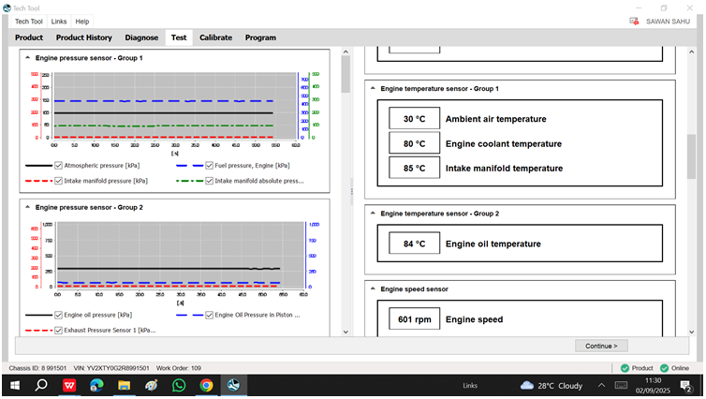Viewport: 706px width, 399px height.
Task: Open Google Chrome from the taskbar
Action: pos(206,386)
